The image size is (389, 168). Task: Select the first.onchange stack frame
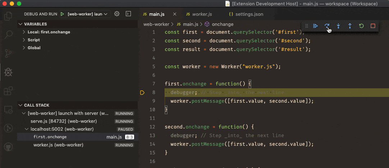[x=50, y=137]
